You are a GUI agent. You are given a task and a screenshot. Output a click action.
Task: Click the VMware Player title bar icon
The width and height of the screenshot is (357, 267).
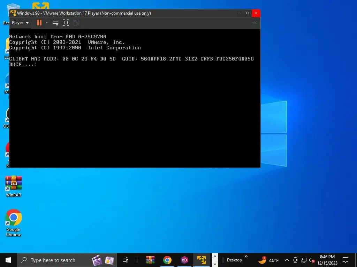[13, 13]
